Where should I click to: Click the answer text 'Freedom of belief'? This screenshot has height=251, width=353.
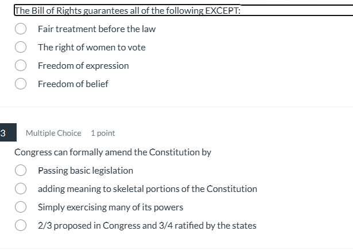[x=73, y=84]
